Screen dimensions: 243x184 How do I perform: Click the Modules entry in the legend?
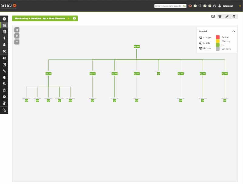click(205, 48)
